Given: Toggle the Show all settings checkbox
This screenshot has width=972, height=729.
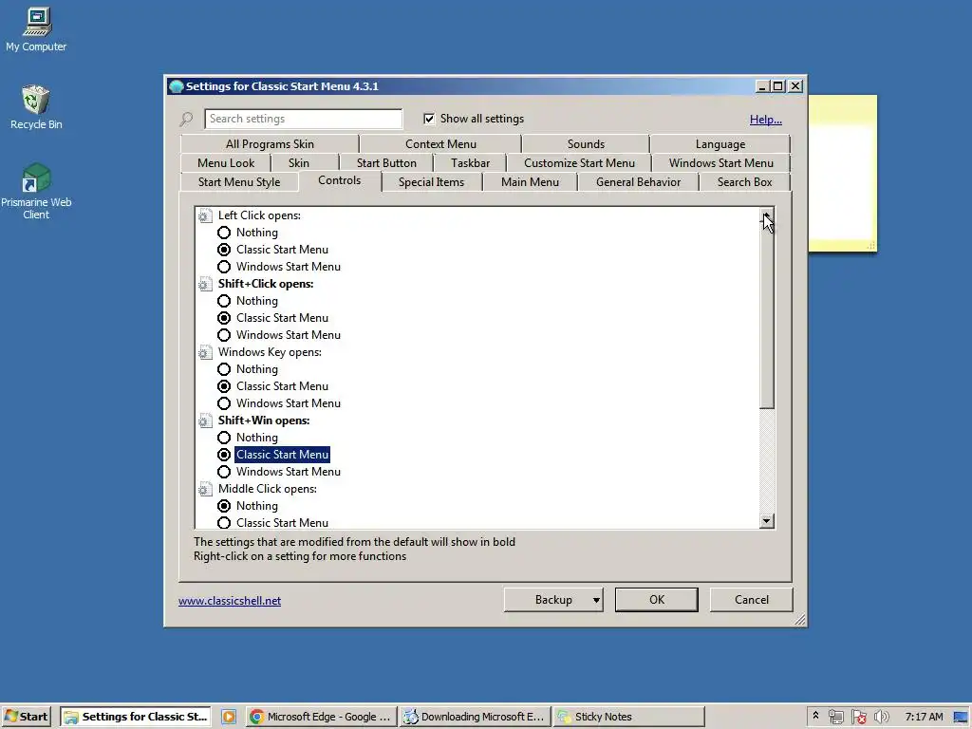Looking at the screenshot, I should (x=429, y=119).
